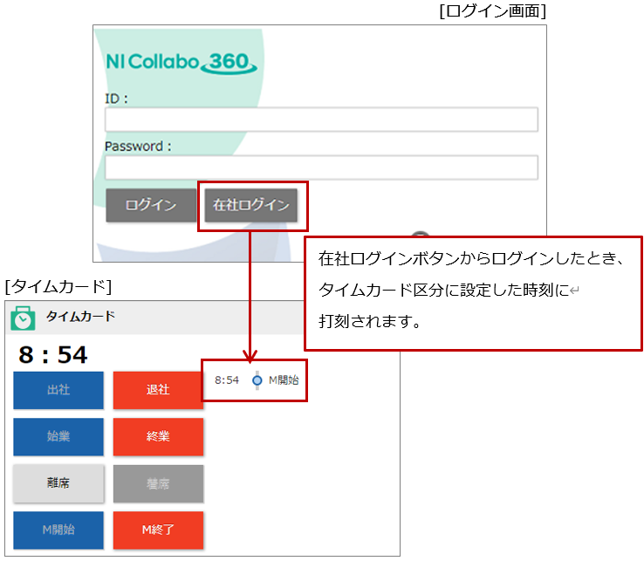Click the green timecard clock icon
The height and width of the screenshot is (561, 644).
(x=23, y=318)
